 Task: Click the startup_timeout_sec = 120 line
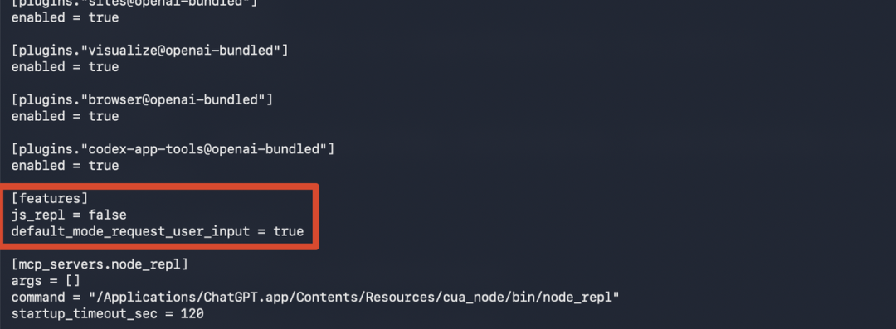(107, 313)
